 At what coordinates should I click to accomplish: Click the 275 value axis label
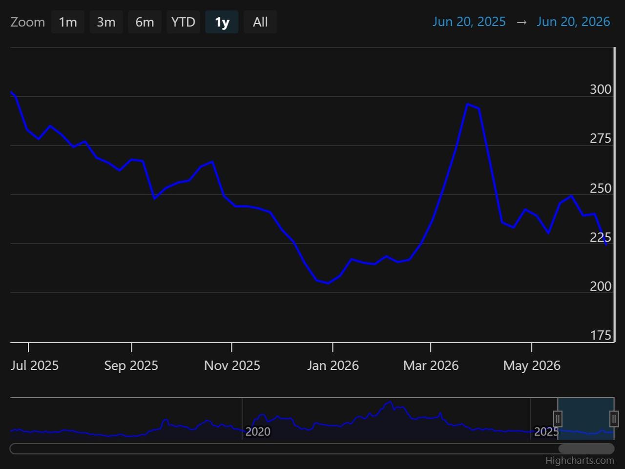pos(601,139)
